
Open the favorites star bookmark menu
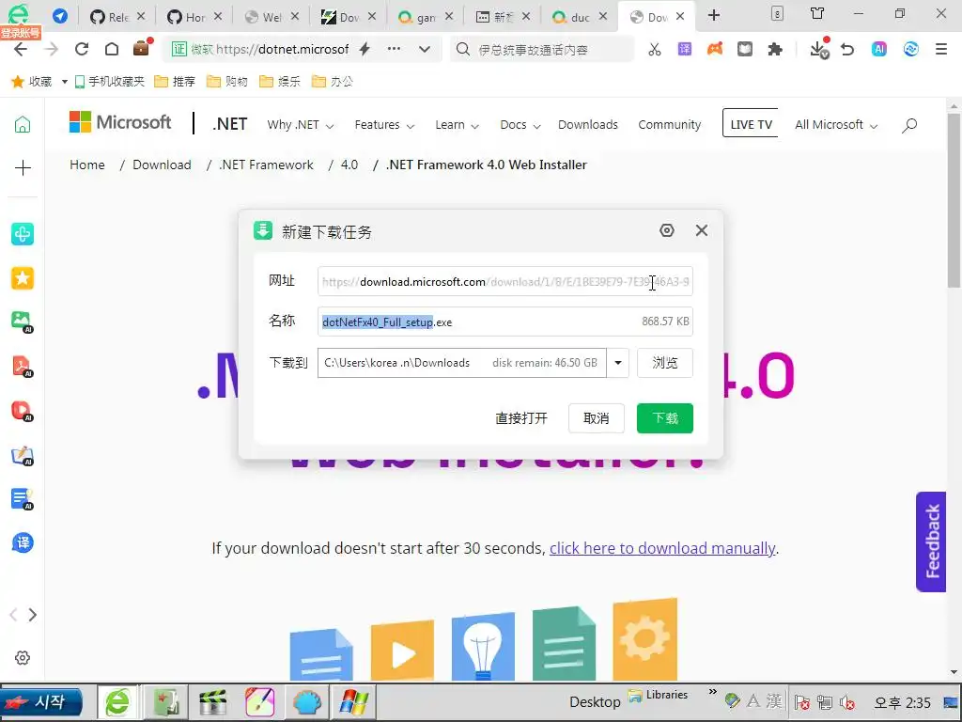tap(32, 82)
